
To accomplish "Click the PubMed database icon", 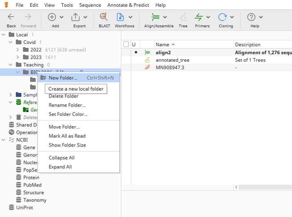I will coord(19,185).
